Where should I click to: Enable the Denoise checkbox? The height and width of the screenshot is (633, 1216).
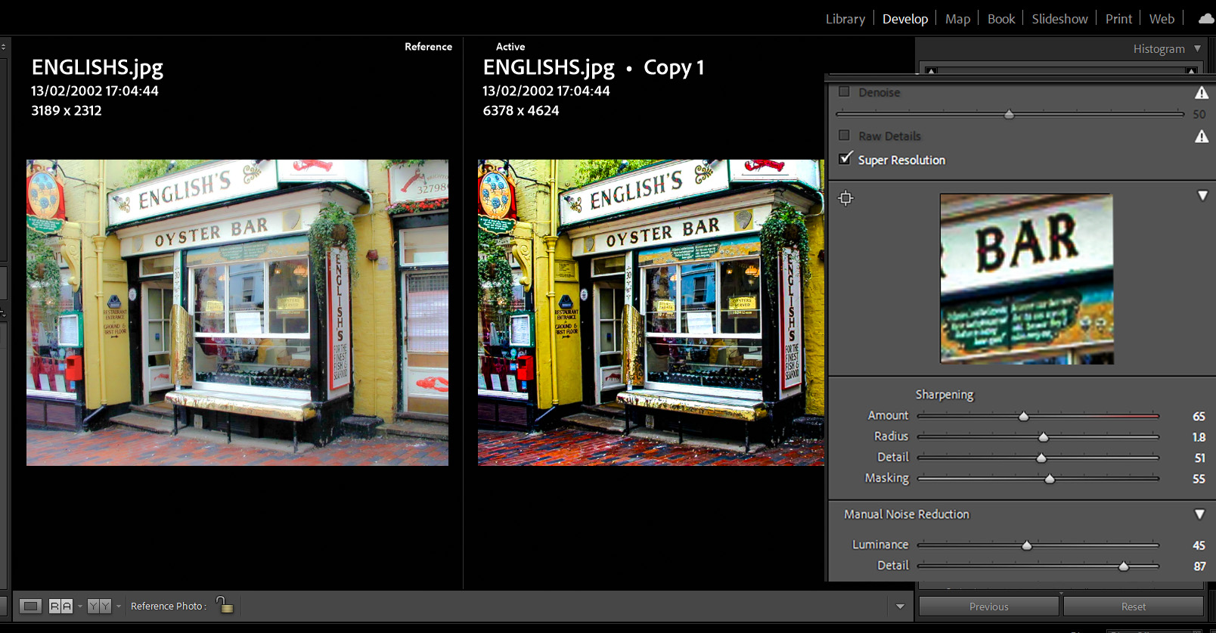[x=845, y=92]
